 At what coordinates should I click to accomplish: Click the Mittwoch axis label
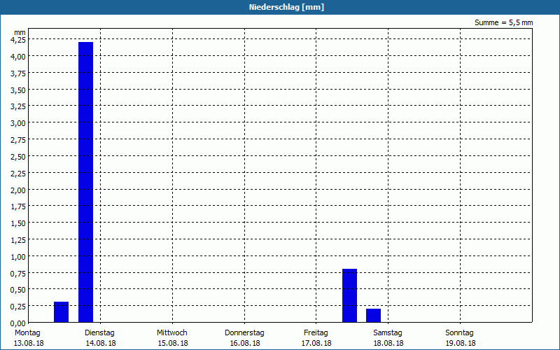click(171, 332)
